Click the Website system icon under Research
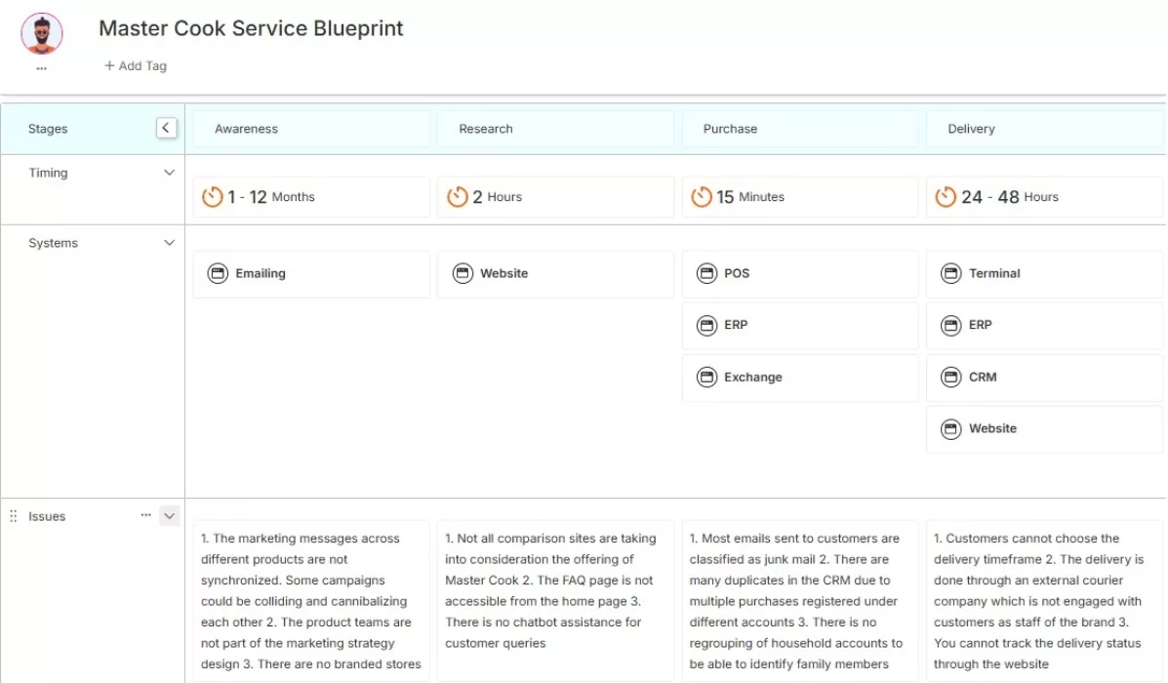This screenshot has width=1168, height=683. (463, 273)
